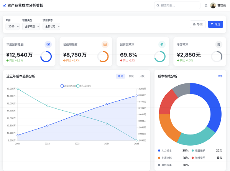Open the 全部状态 project status dropdown
Viewport: 230px width, 171px height.
[x=51, y=27]
